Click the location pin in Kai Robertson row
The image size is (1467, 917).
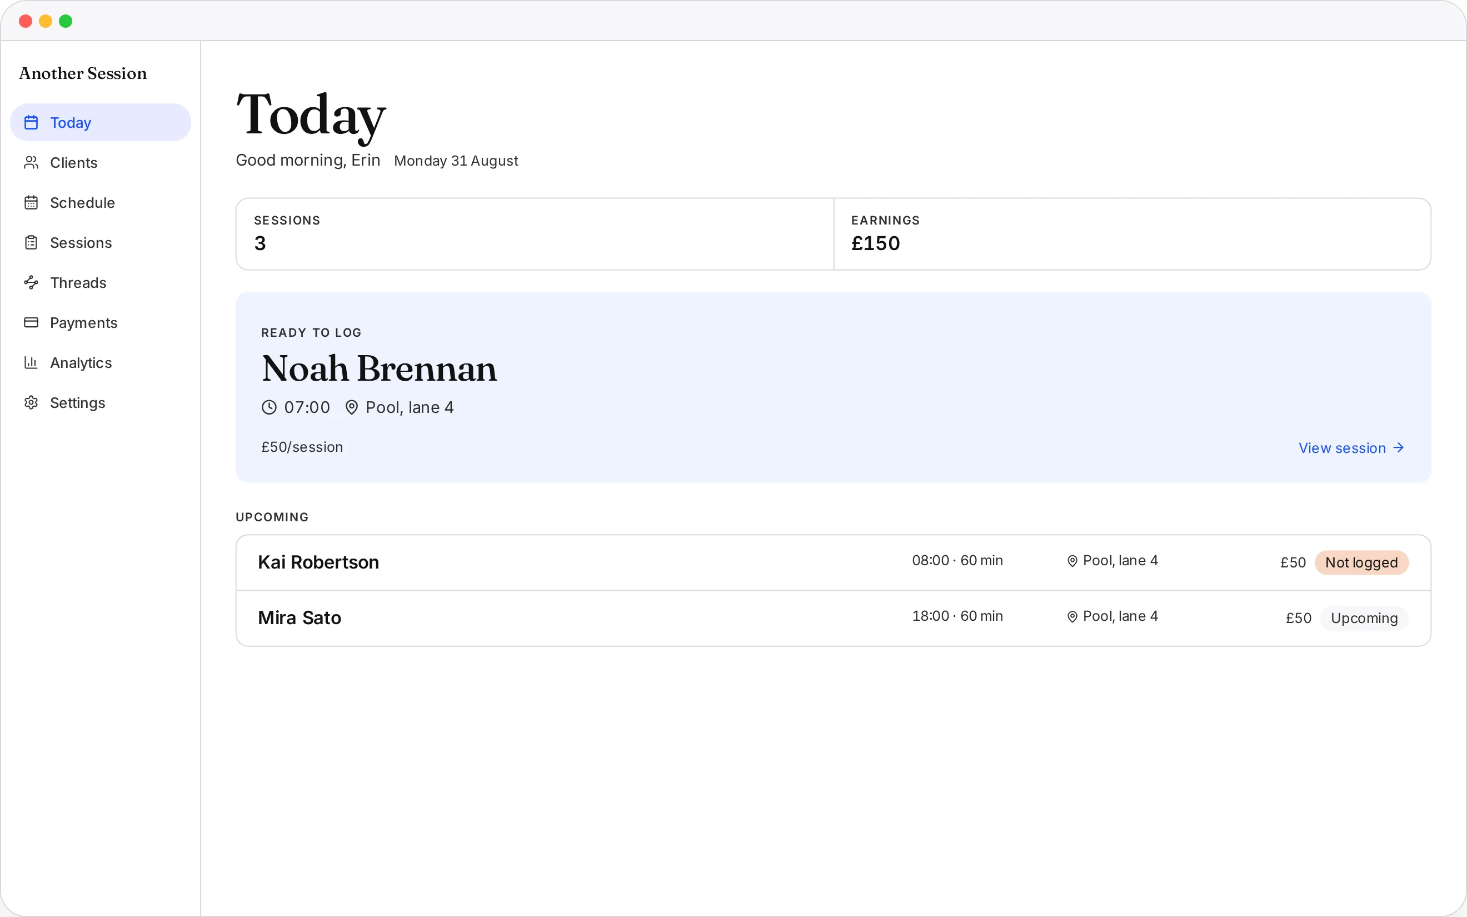pyautogui.click(x=1072, y=561)
